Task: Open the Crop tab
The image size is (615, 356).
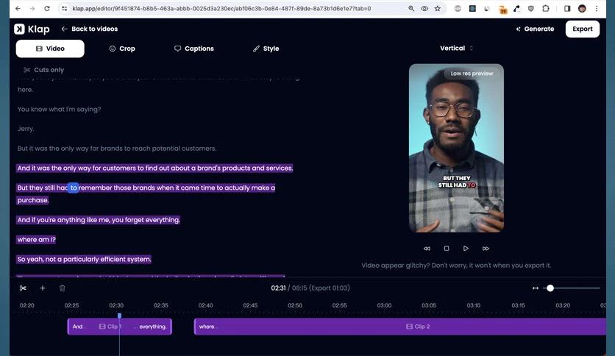Action: [122, 49]
